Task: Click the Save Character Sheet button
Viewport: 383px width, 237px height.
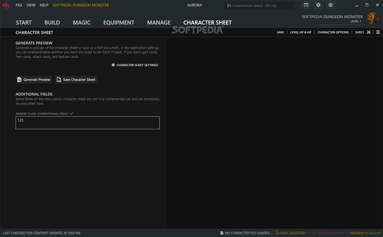Action: coord(76,80)
